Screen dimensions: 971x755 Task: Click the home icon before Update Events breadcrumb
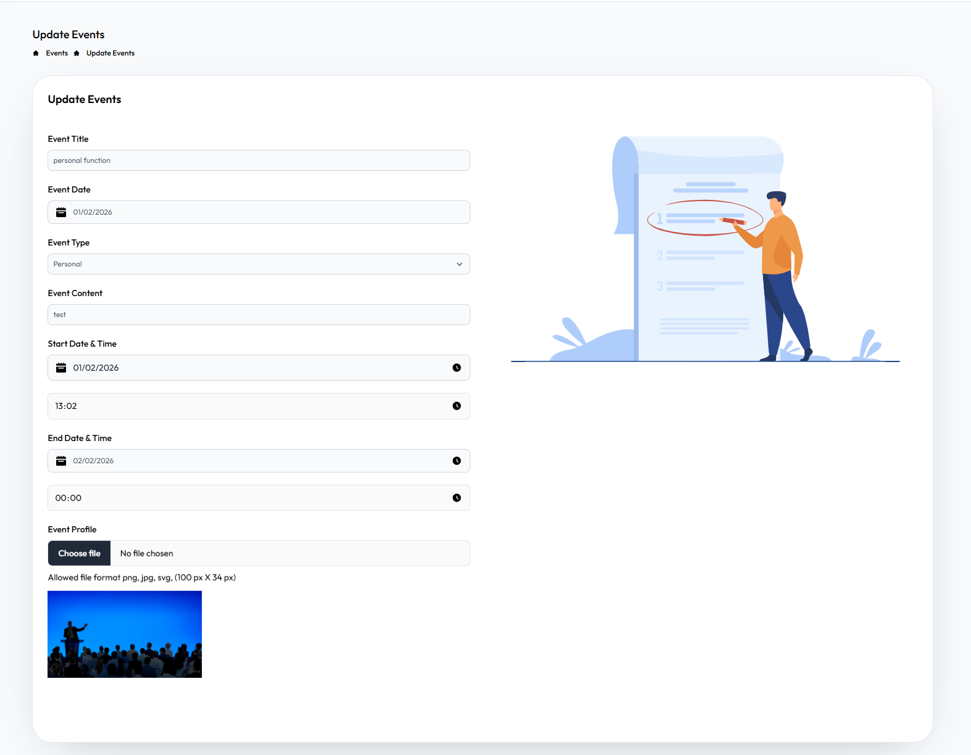pos(77,53)
